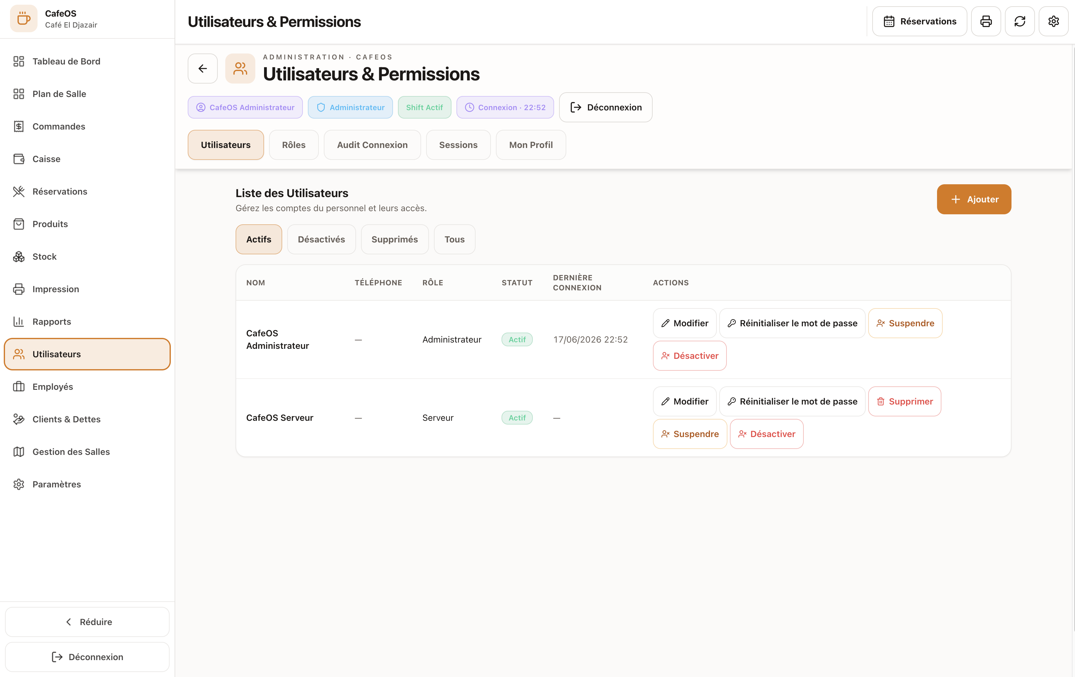This screenshot has height=677, width=1075.
Task: Switch to the Utilisateurs tab
Action: click(x=226, y=145)
